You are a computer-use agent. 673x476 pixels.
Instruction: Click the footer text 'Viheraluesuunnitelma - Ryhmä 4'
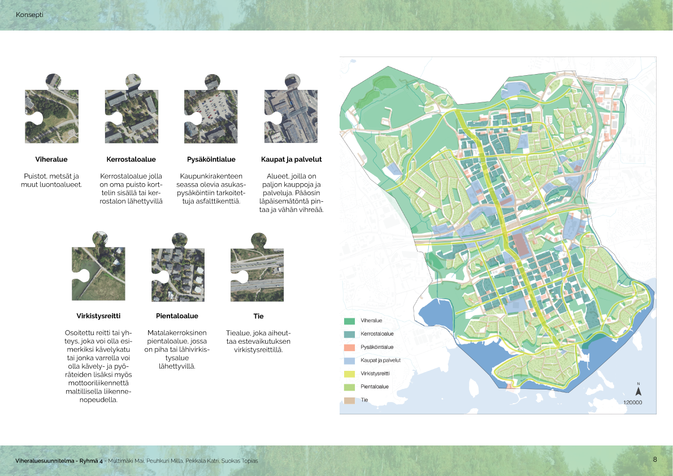59,461
